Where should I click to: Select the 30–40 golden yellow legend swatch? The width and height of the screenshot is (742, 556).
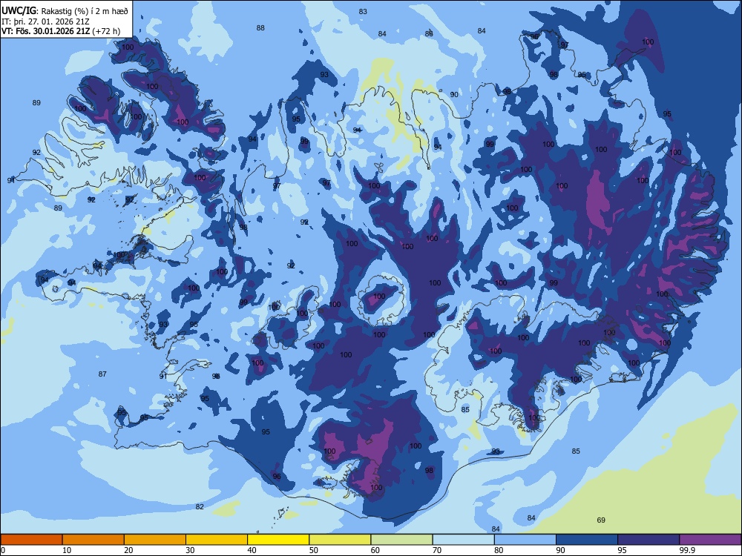pos(217,540)
